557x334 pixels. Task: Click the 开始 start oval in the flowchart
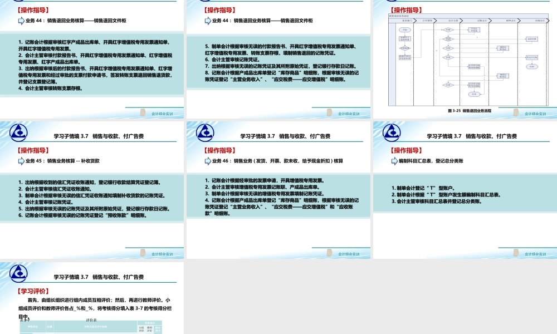(405, 30)
